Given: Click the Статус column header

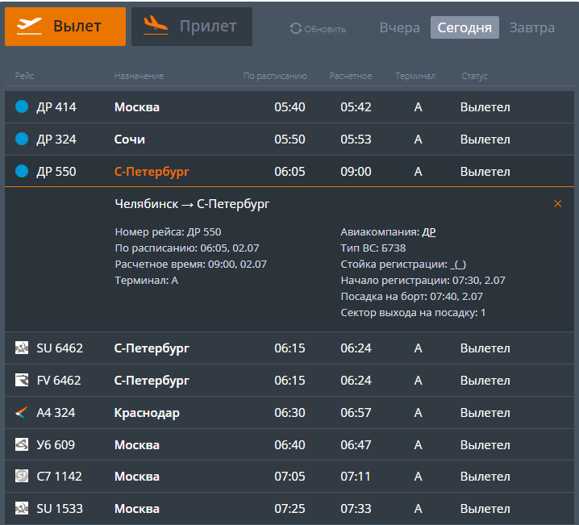Looking at the screenshot, I should [x=474, y=76].
